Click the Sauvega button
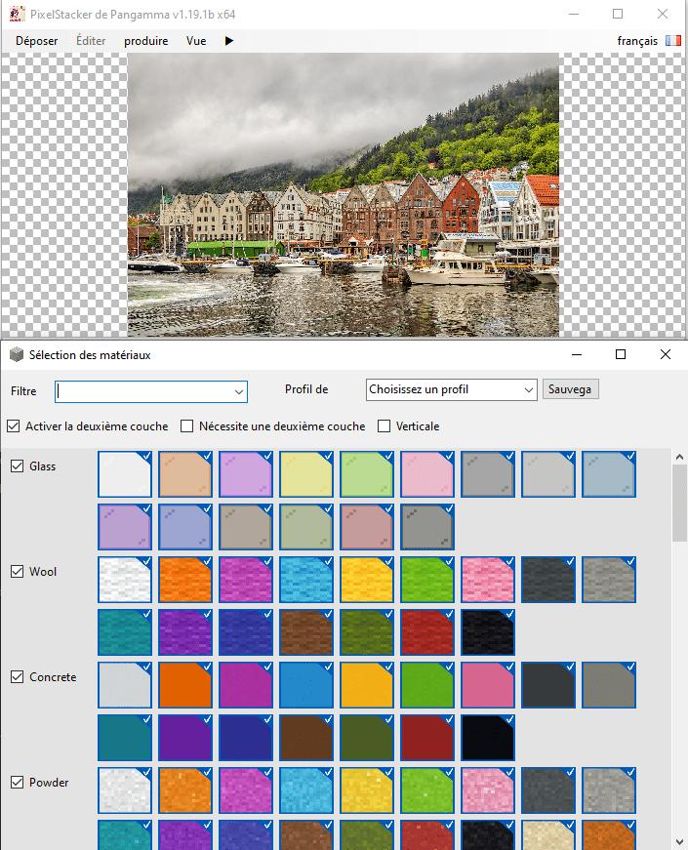688x850 pixels. click(x=570, y=389)
